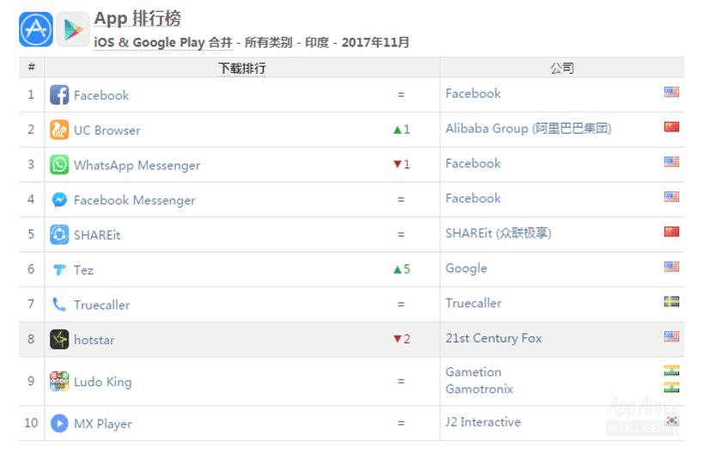Image resolution: width=722 pixels, height=454 pixels.
Task: Click the hotstar app icon
Action: [59, 339]
